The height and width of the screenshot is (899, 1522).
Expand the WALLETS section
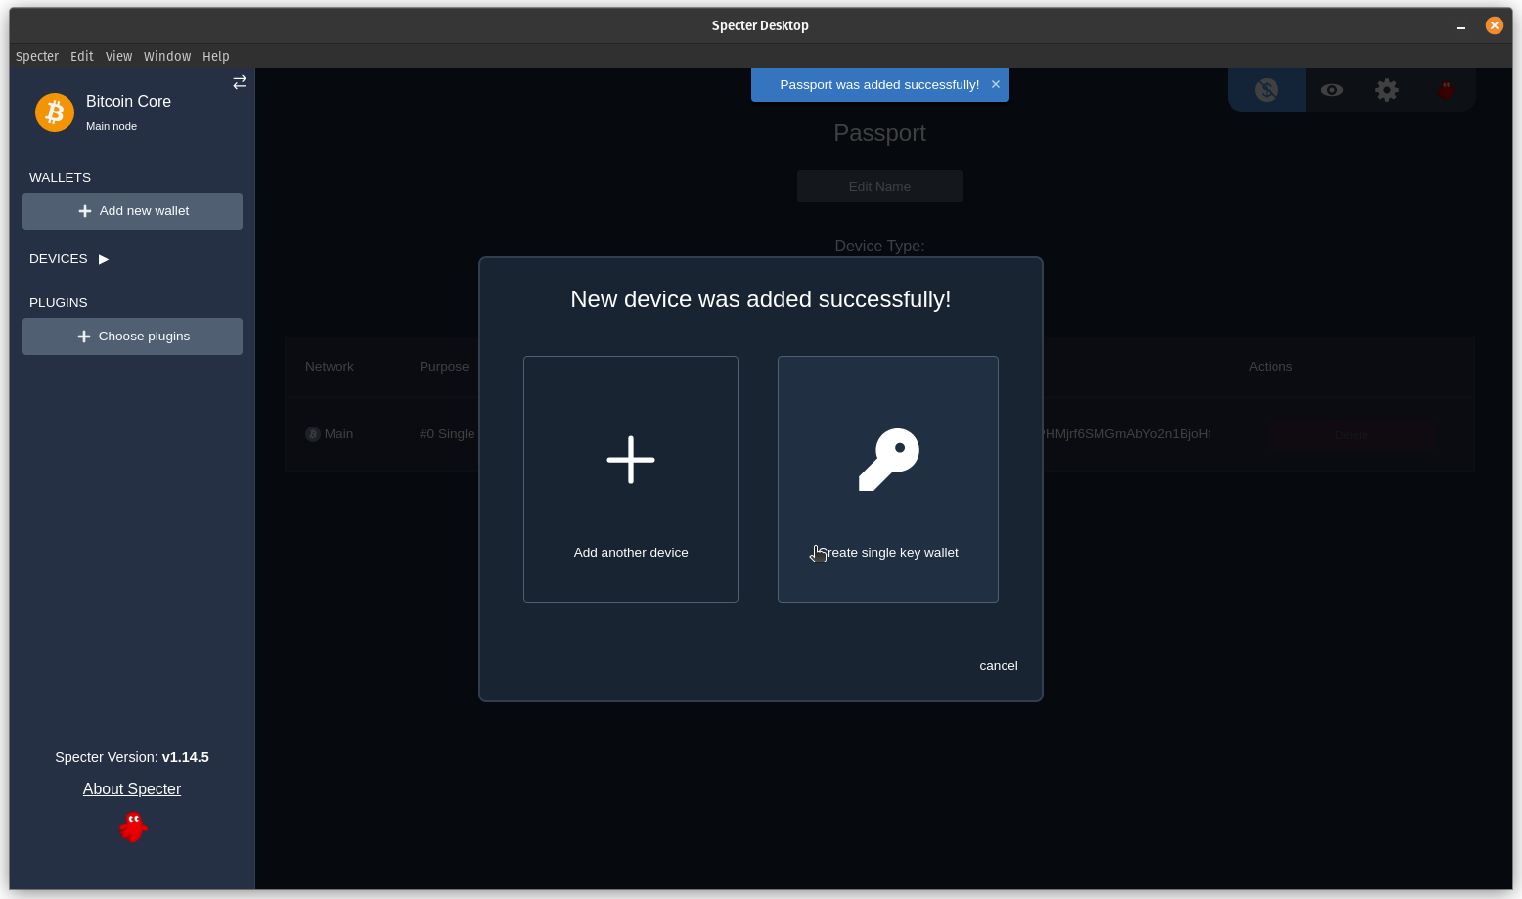[x=60, y=177]
